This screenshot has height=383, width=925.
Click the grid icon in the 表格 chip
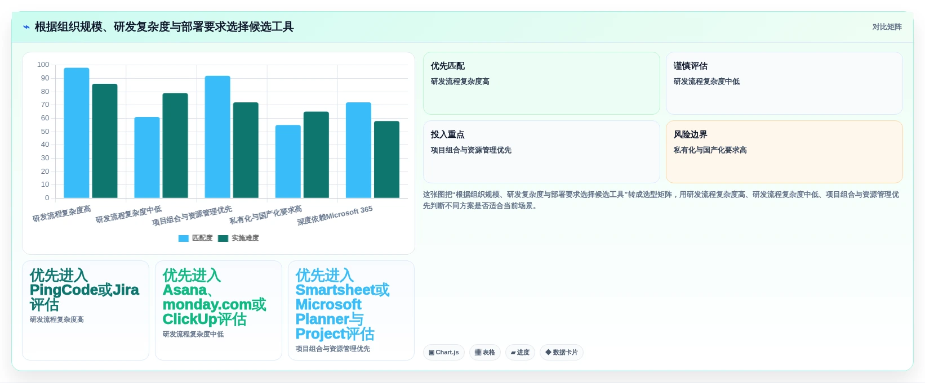point(478,353)
